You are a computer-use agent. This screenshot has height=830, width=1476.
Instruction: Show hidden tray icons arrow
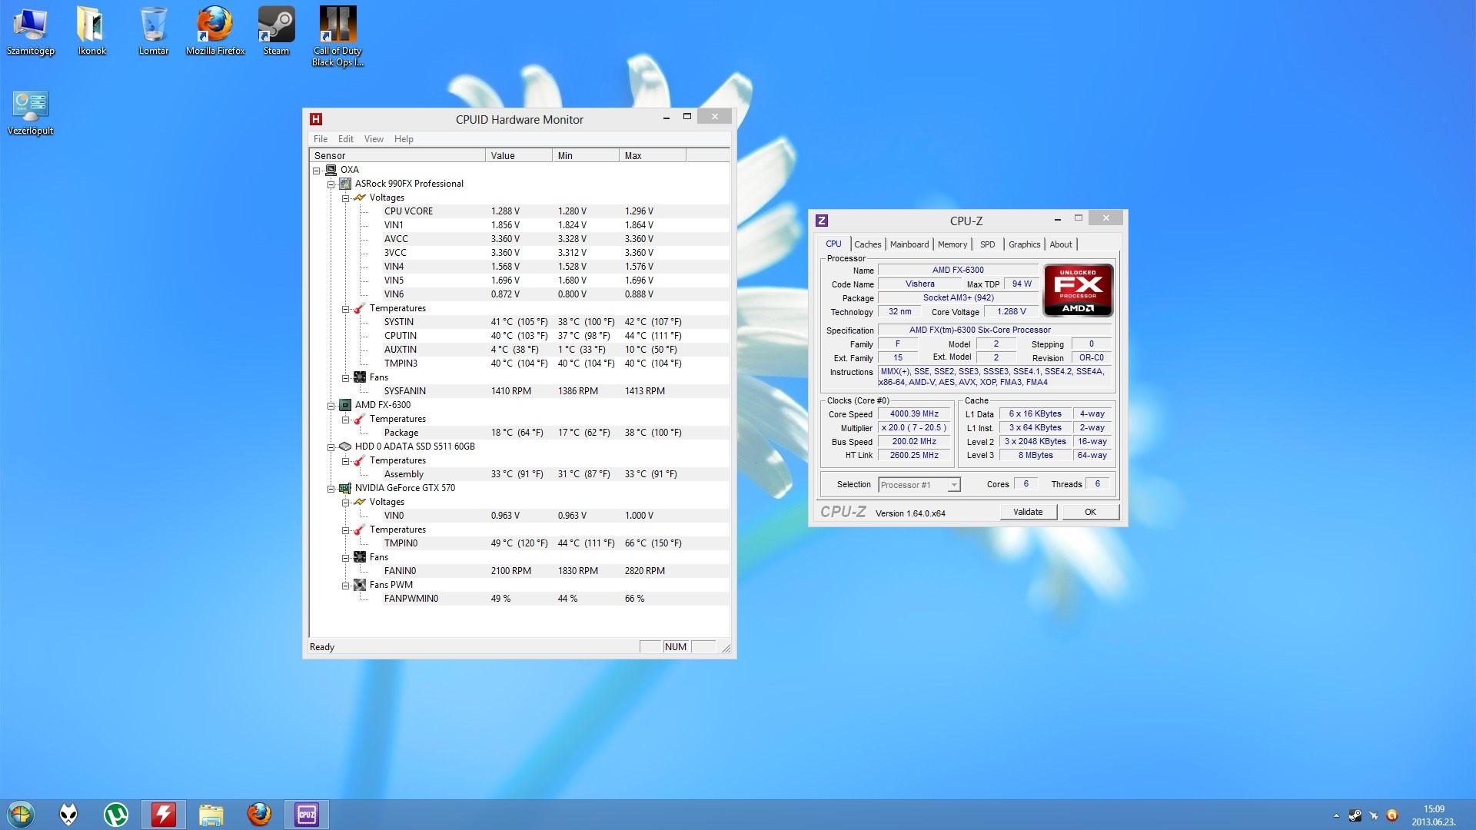[1336, 815]
